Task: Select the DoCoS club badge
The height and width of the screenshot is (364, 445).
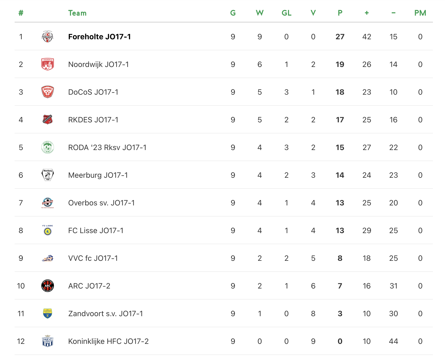Action: click(x=47, y=92)
